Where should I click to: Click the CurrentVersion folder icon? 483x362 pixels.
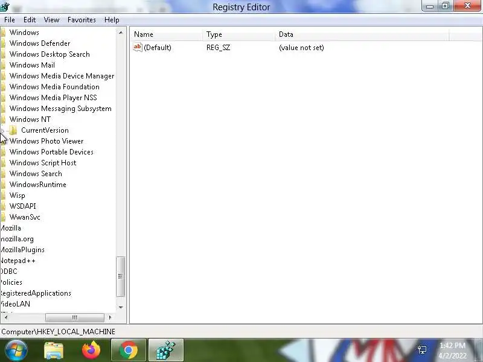(x=13, y=130)
